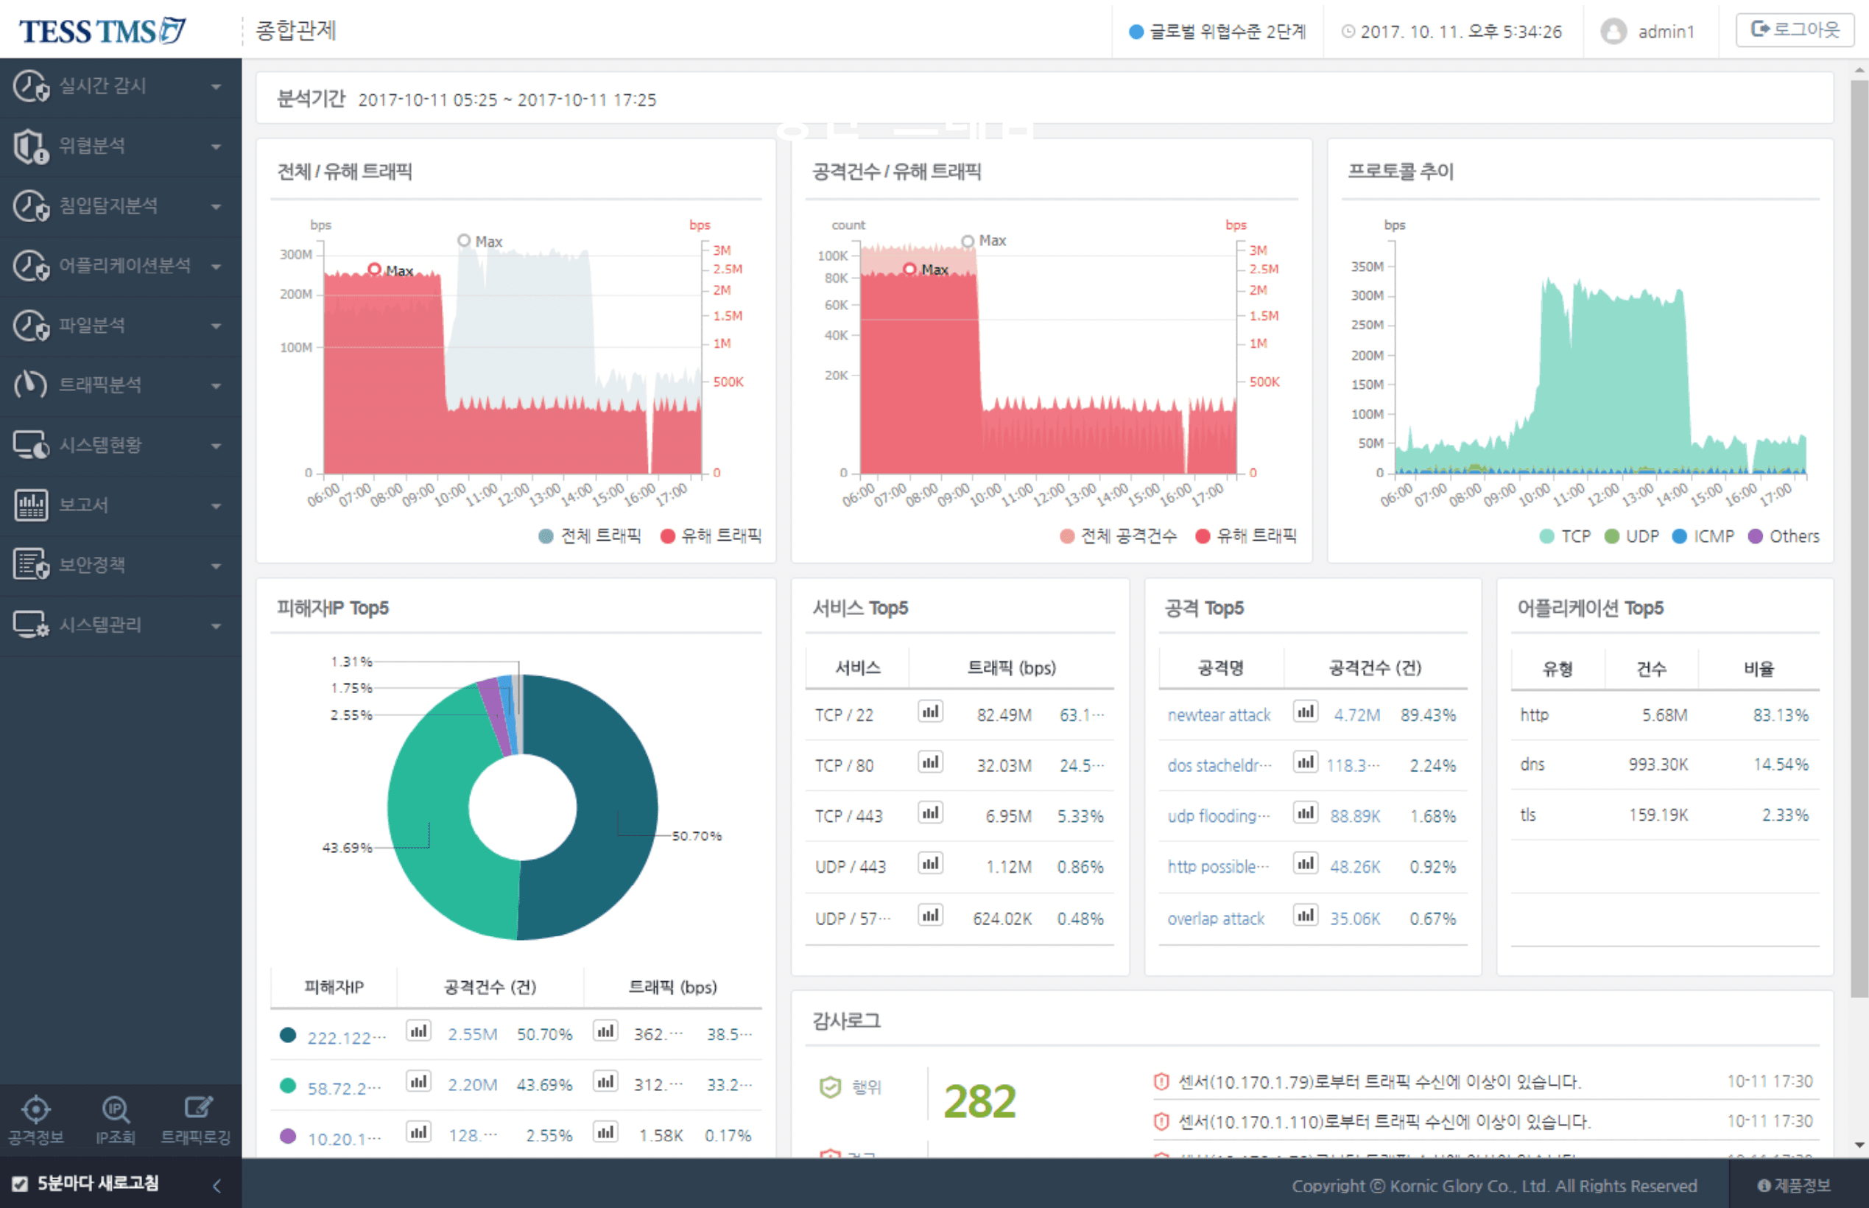The image size is (1869, 1208).
Task: Toggle 전체 트래픽 legend series
Action: pos(591,535)
